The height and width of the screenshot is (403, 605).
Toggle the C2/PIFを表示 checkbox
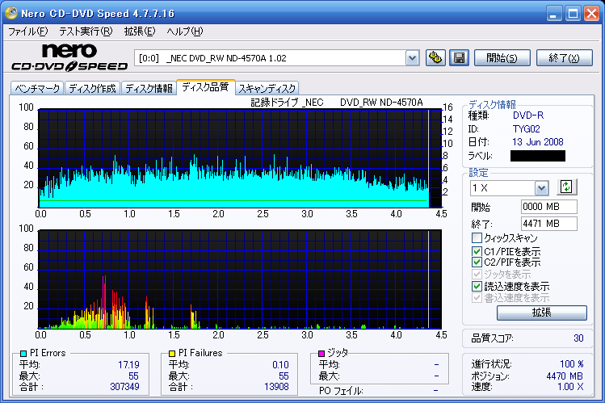pyautogui.click(x=477, y=262)
